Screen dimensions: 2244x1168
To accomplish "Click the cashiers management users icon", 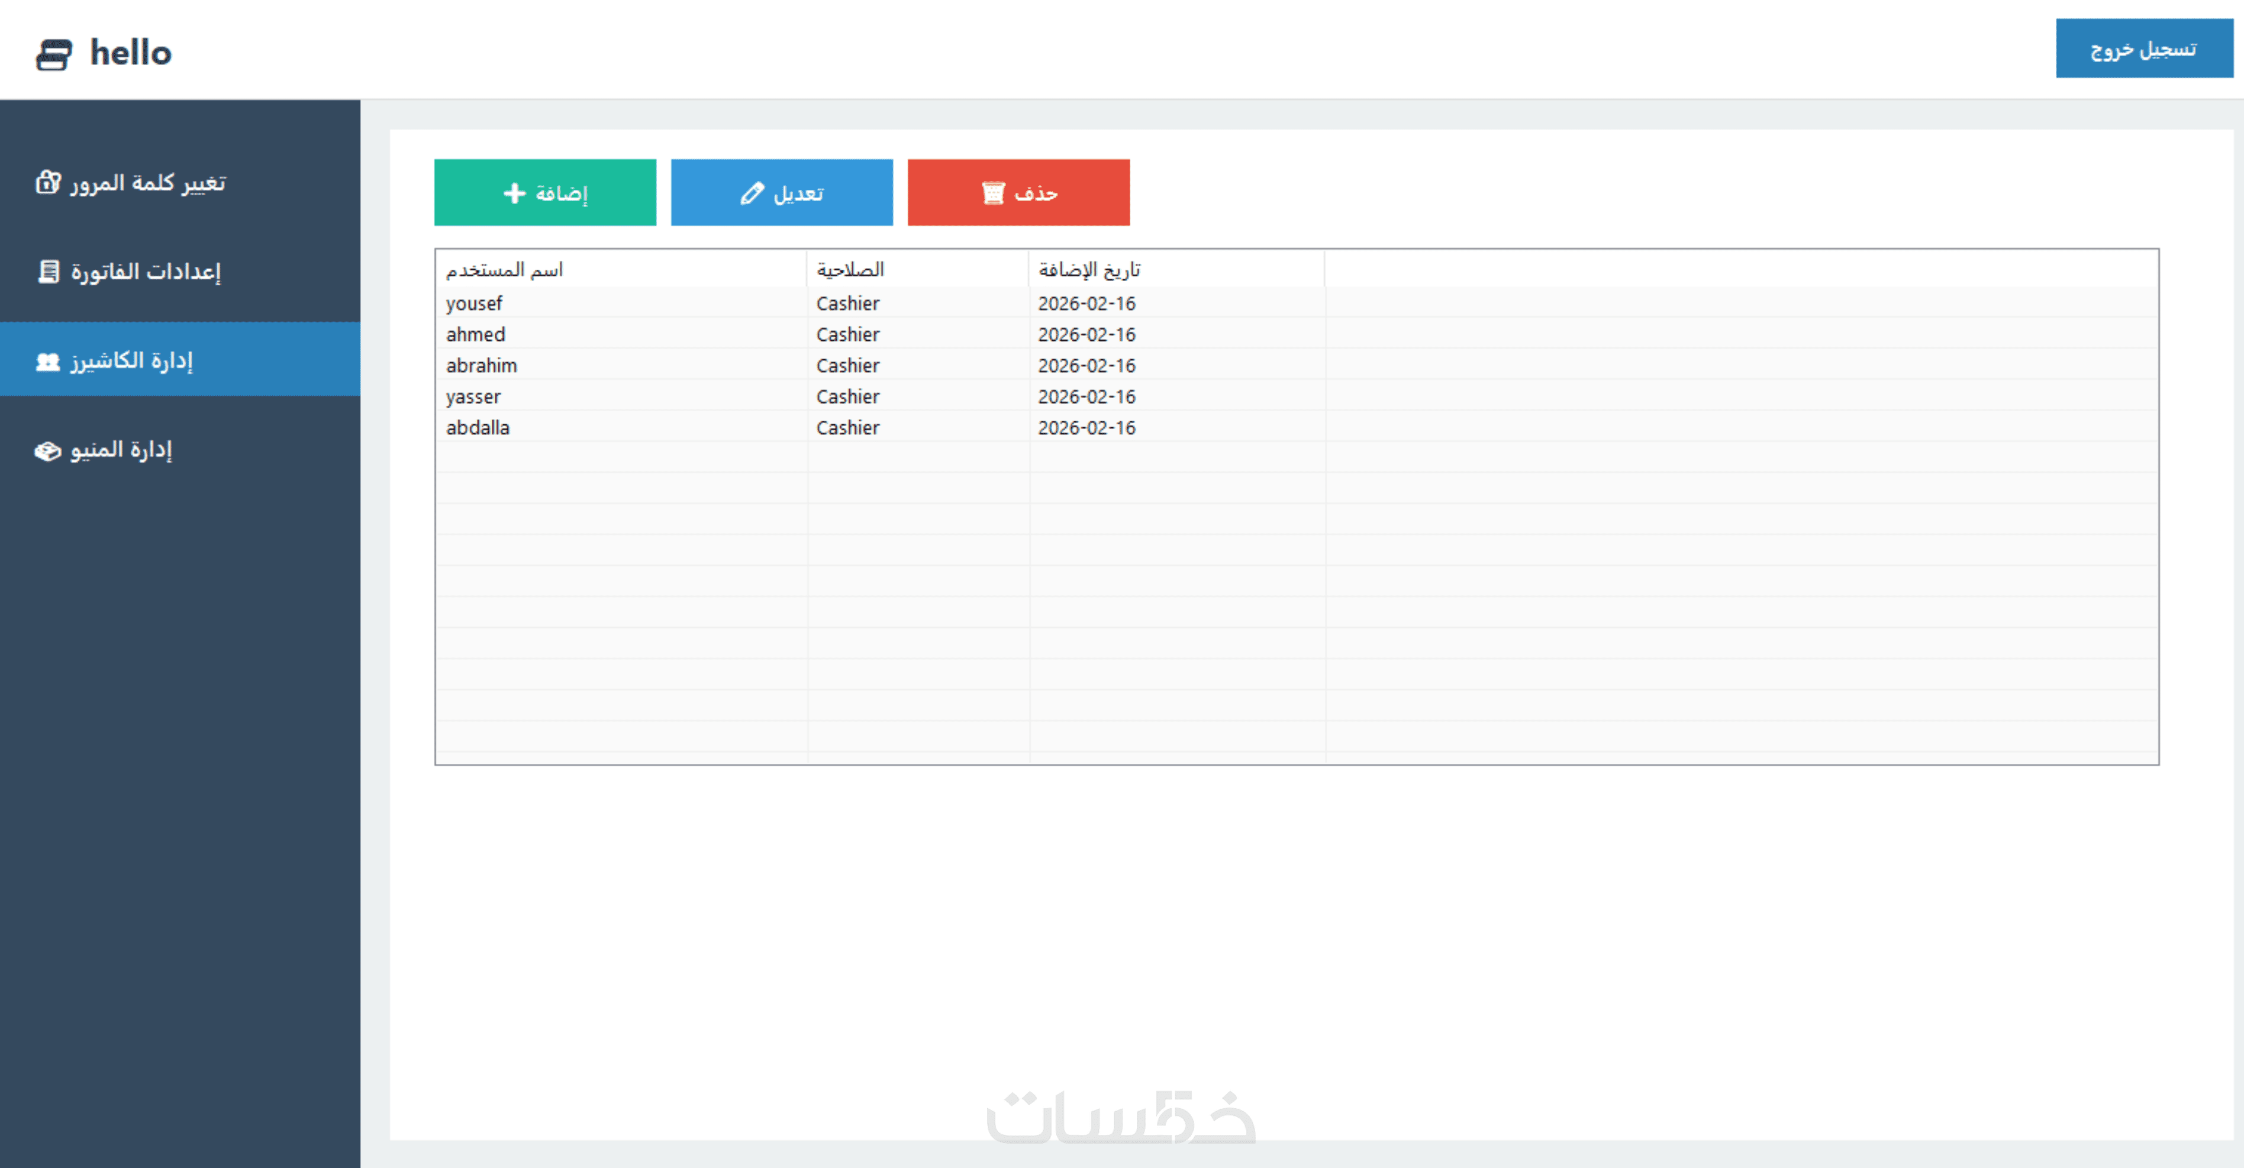I will pyautogui.click(x=48, y=360).
